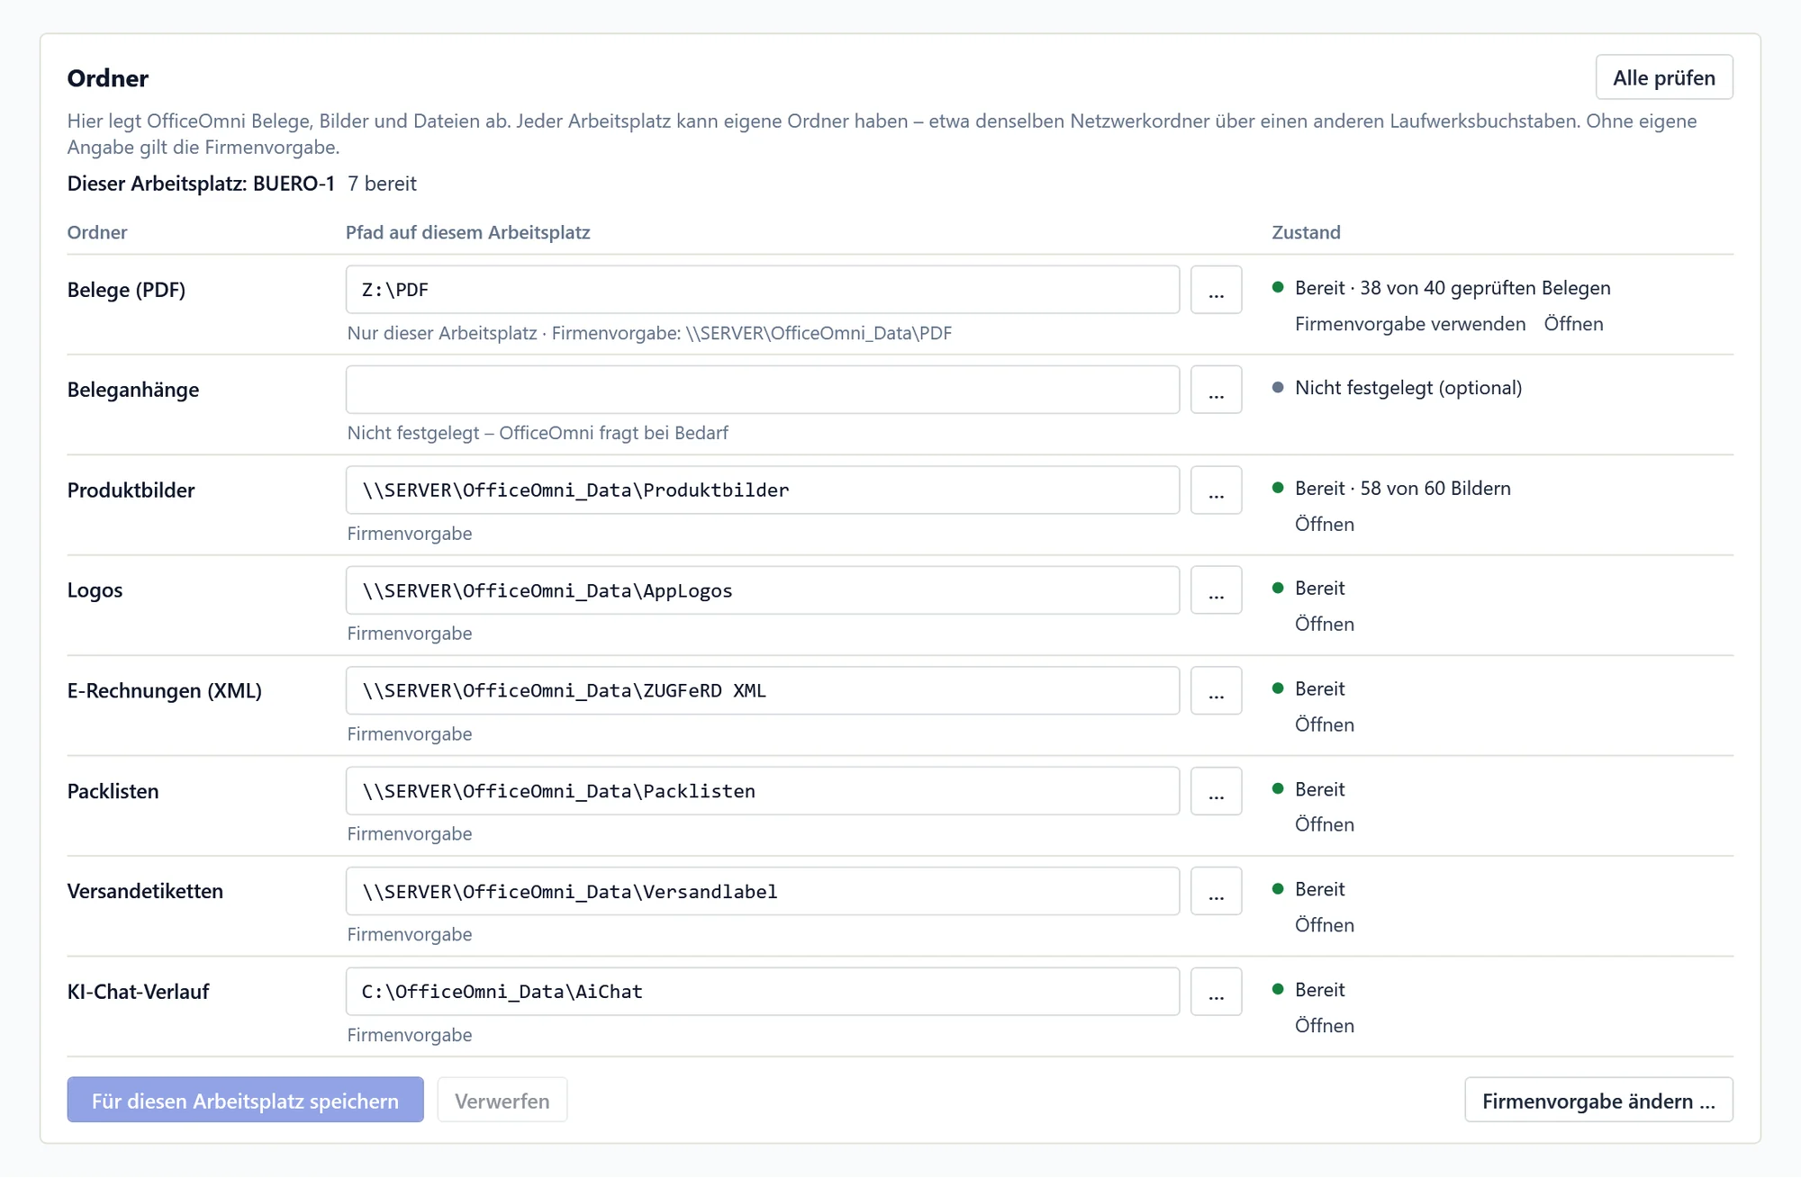Click Firmenvorgabe verwenden for Belege
Image resolution: width=1801 pixels, height=1178 pixels.
click(x=1410, y=324)
